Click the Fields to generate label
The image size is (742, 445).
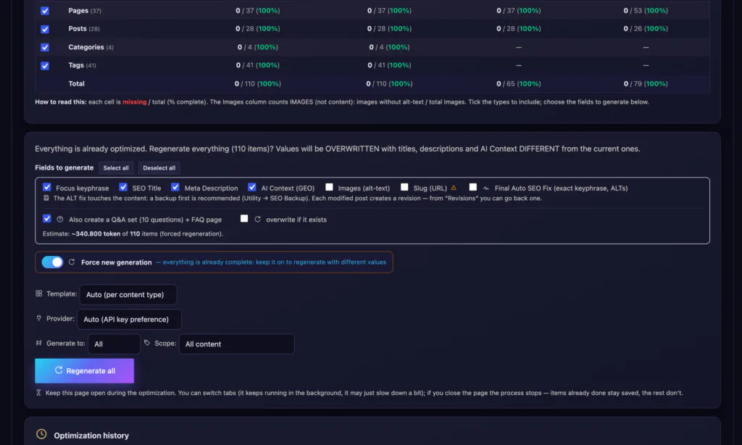(64, 167)
